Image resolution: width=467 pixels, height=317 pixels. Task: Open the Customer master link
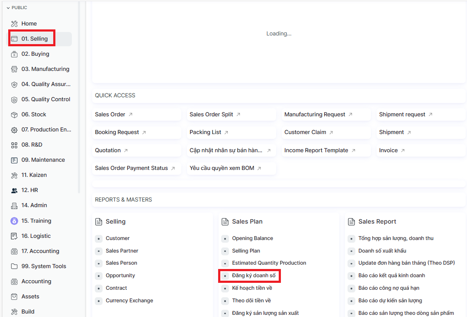click(x=117, y=238)
